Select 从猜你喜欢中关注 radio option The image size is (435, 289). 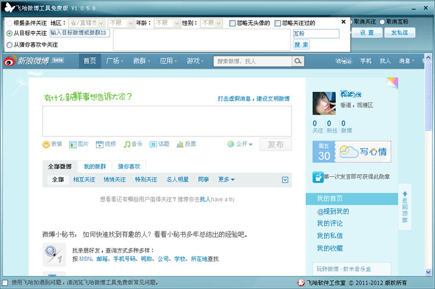pos(9,45)
